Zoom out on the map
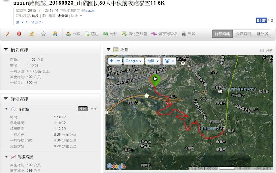276x173 pixels. coord(119,61)
